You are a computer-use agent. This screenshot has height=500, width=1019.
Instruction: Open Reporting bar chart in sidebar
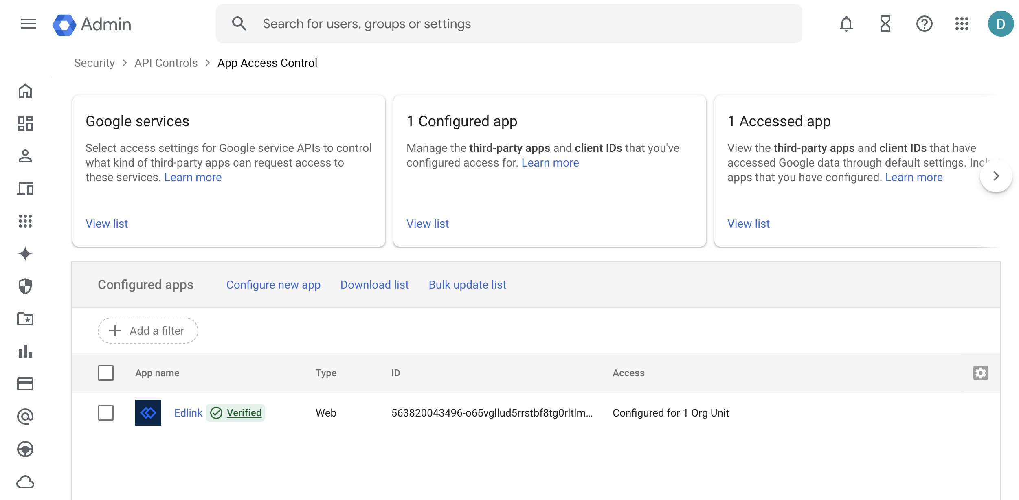click(25, 351)
